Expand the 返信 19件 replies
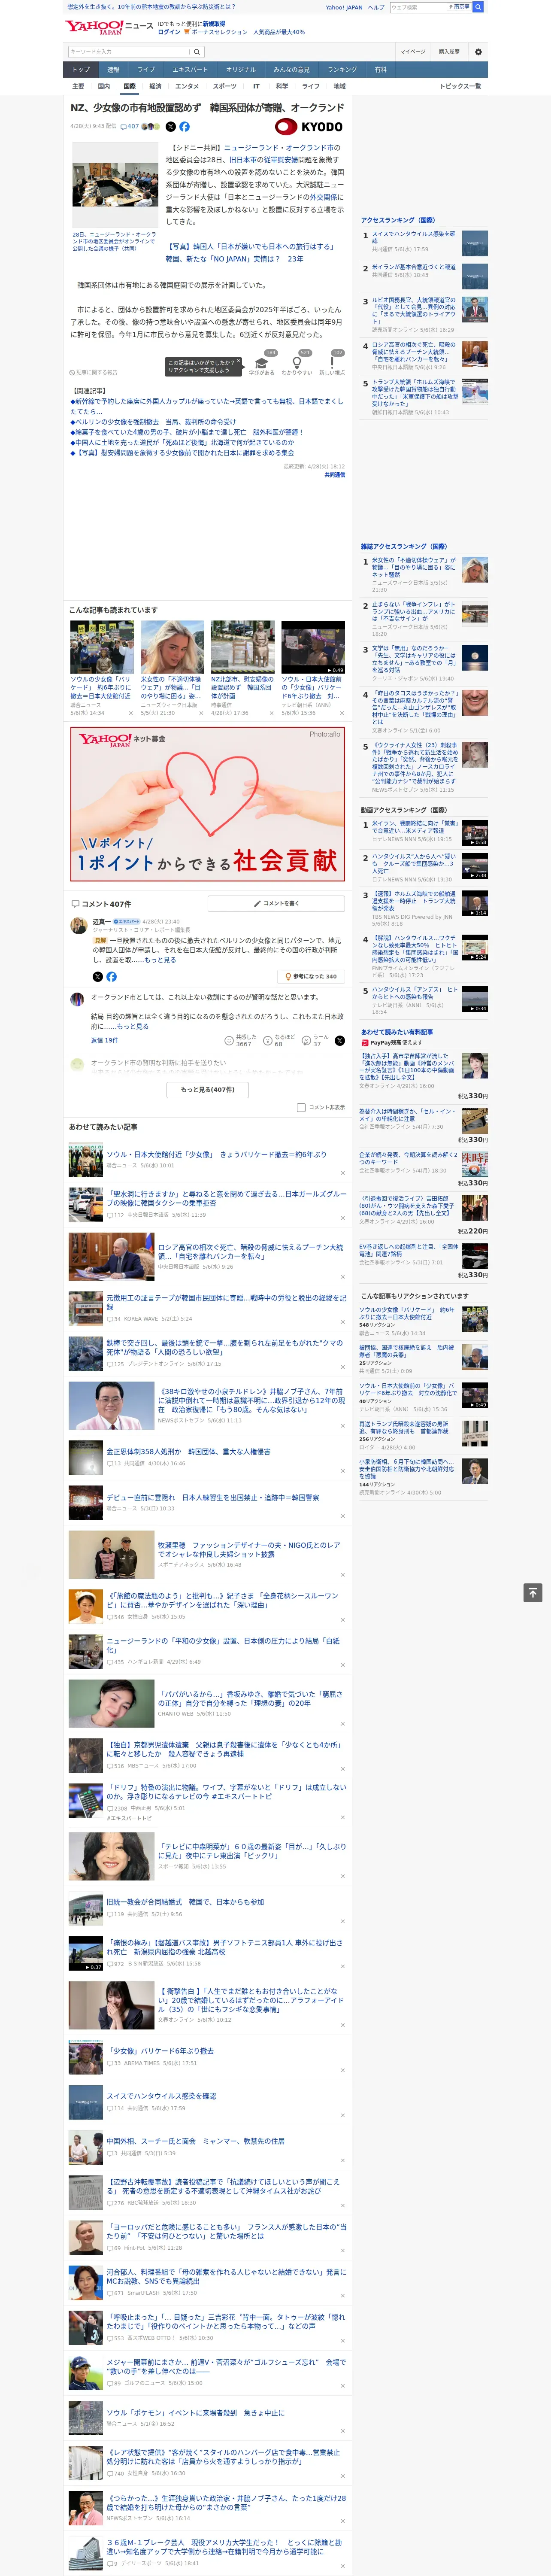This screenshot has height=2576, width=551. (x=105, y=1041)
